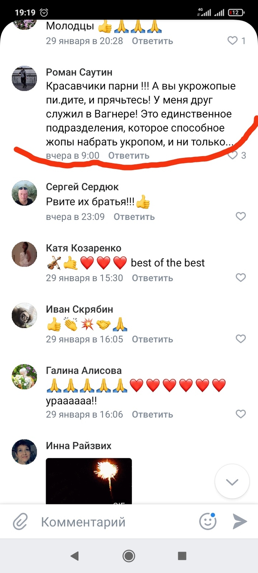The width and height of the screenshot is (258, 573).
Task: Open Сергей Сердюк's avatar picture
Action: [x=25, y=193]
